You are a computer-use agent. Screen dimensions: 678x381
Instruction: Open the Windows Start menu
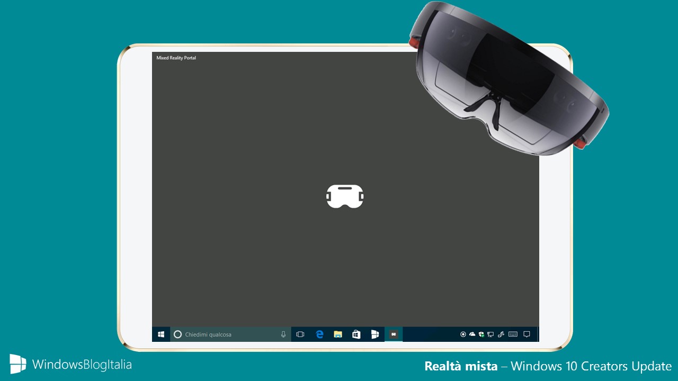coord(161,334)
